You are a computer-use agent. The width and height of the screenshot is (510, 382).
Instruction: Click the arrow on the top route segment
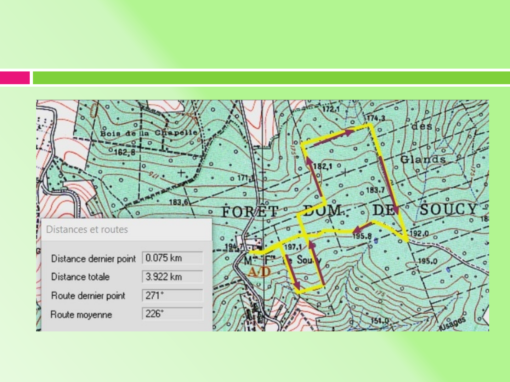tap(333, 138)
